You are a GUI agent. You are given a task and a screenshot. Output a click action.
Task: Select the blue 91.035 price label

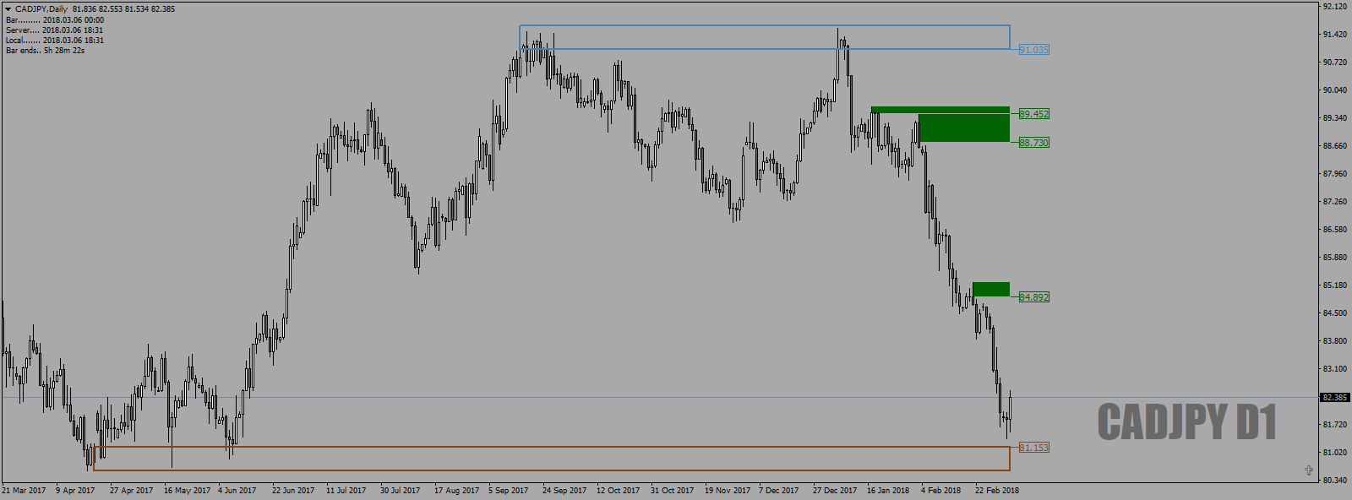click(1033, 50)
